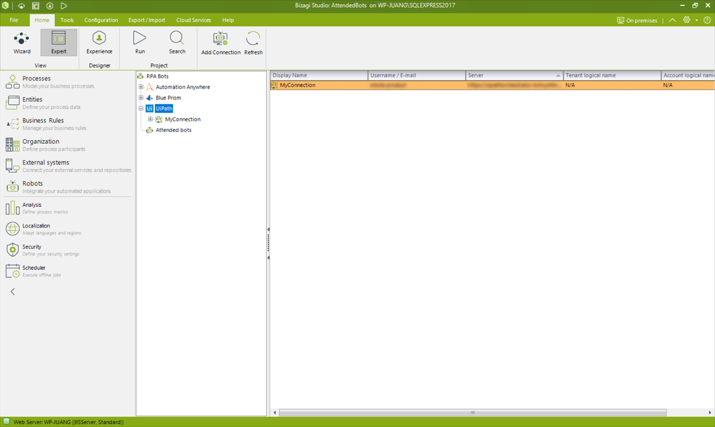
Task: Select MyConnection in the tree
Action: point(183,119)
